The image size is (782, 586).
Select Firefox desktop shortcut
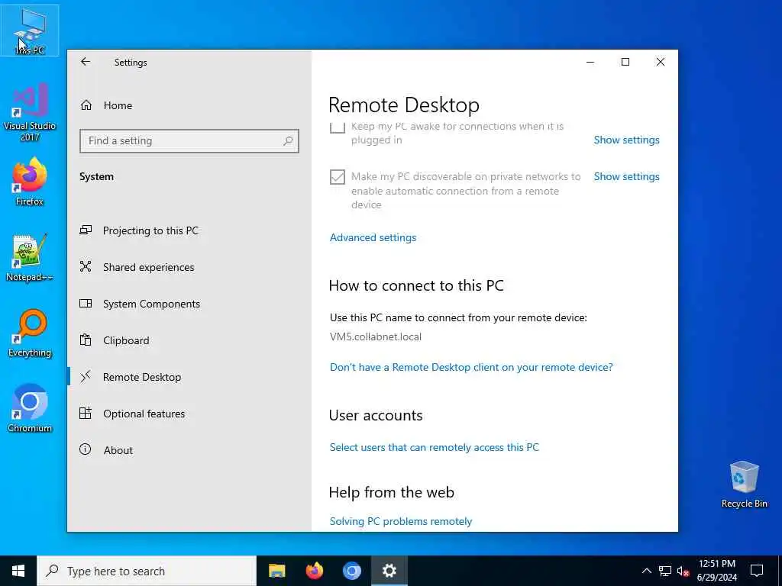click(30, 182)
